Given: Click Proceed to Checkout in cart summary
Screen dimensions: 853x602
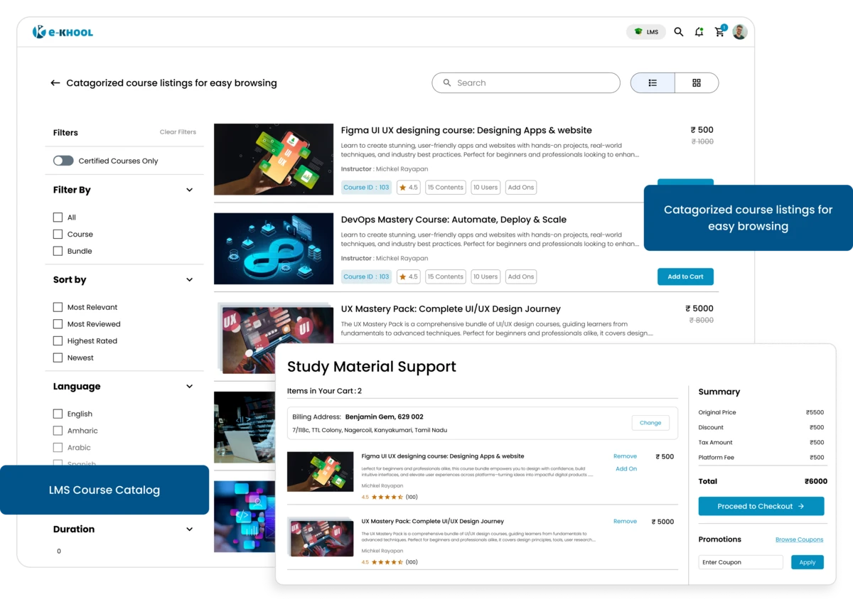Looking at the screenshot, I should 761,506.
